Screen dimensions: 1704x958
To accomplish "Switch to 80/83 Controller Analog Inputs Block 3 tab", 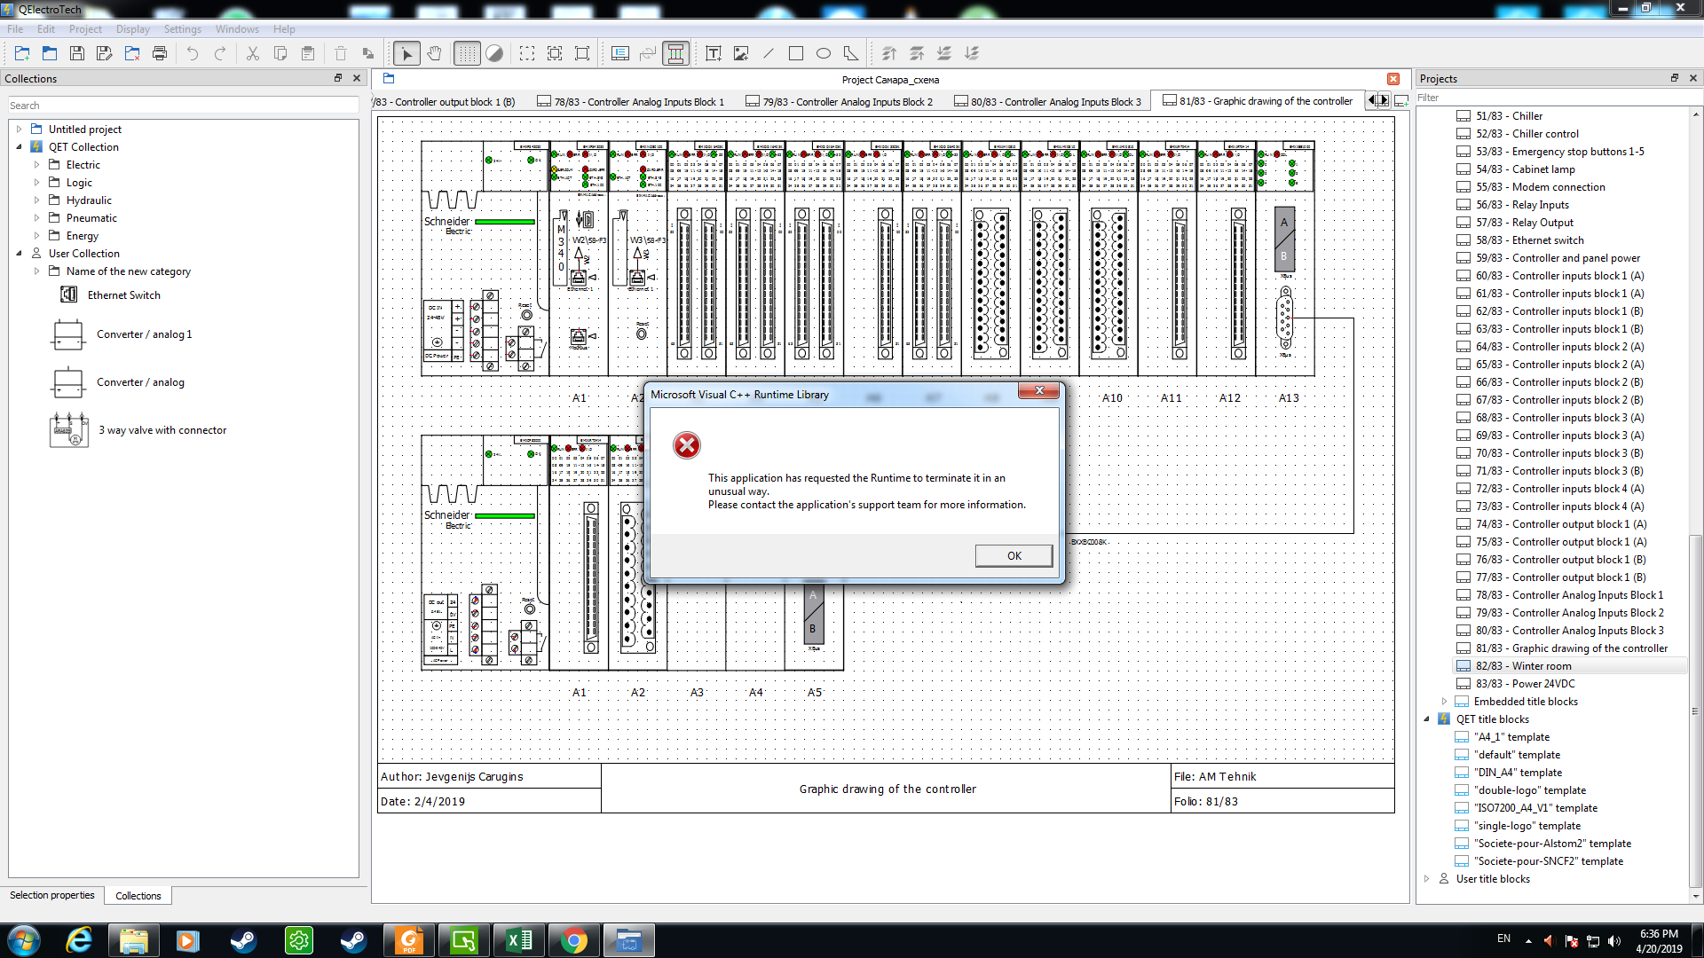I will coord(1054,102).
